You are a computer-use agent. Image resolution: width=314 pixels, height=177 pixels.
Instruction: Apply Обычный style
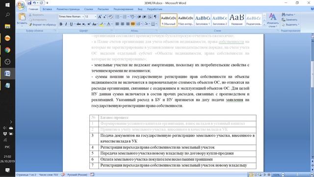169,20
